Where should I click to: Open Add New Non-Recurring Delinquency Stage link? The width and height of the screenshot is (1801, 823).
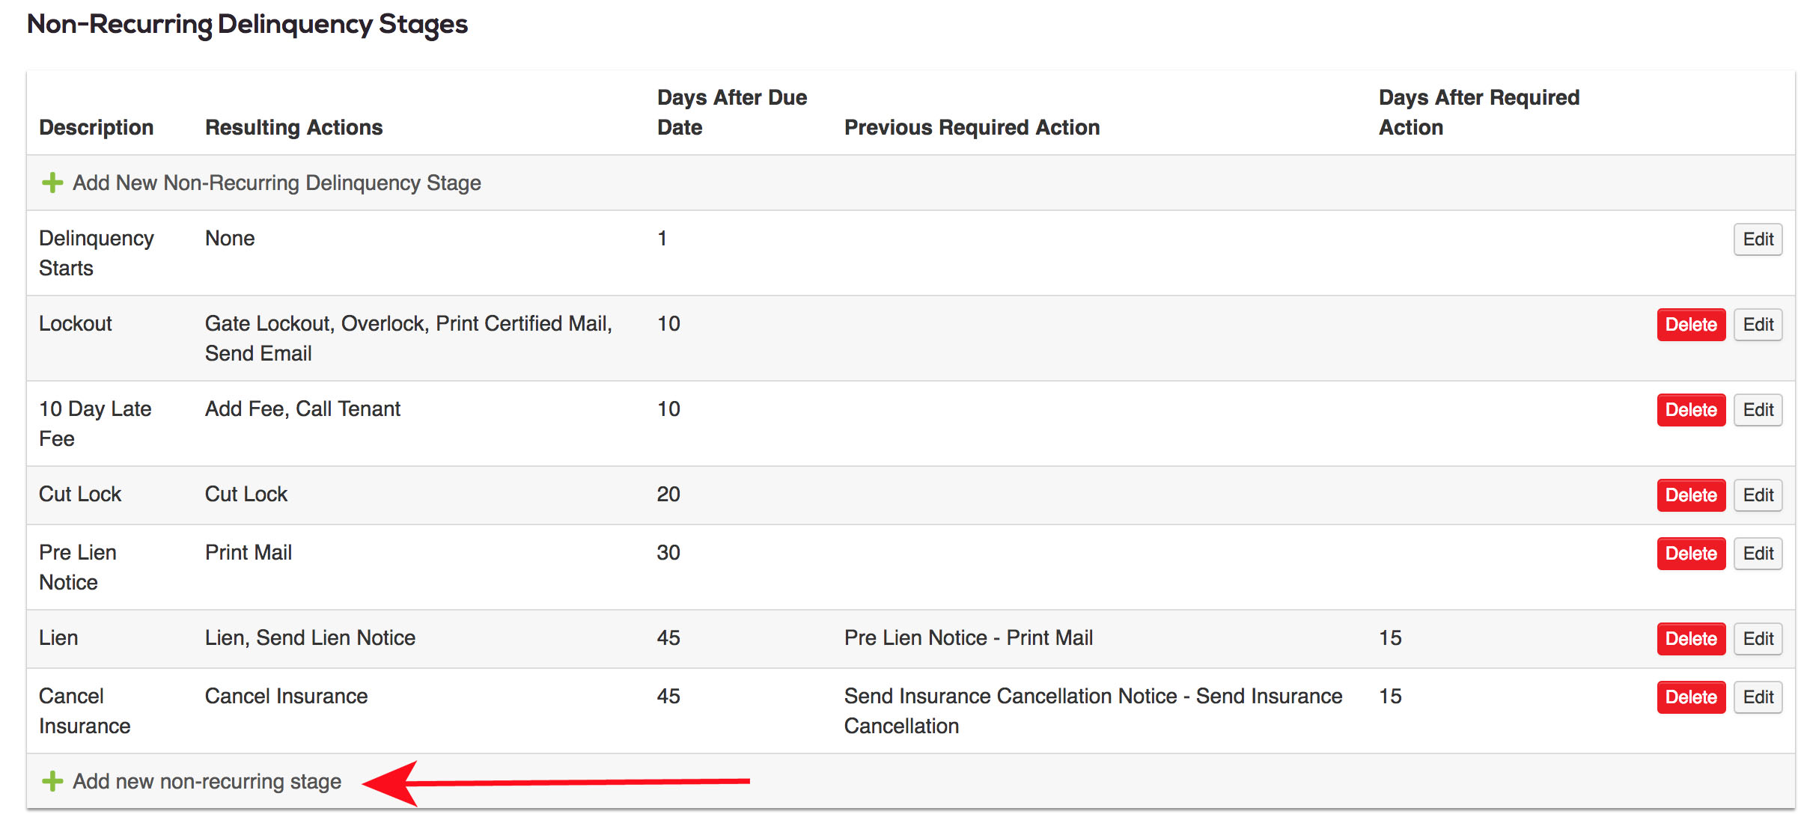tap(277, 183)
